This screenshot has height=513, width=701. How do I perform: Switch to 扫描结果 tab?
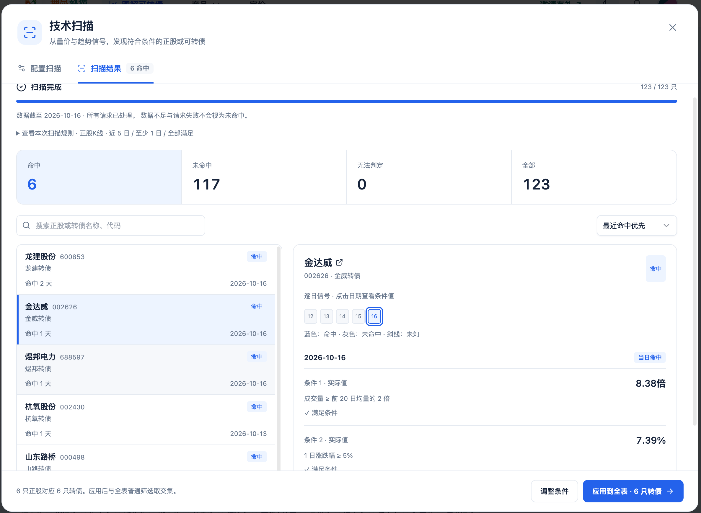(x=115, y=68)
